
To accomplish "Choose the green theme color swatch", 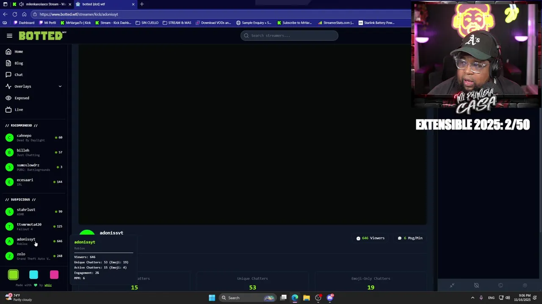I will click(x=13, y=275).
